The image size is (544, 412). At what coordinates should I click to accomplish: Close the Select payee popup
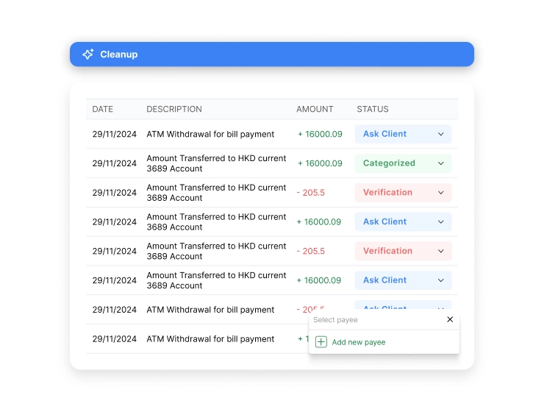pyautogui.click(x=450, y=320)
